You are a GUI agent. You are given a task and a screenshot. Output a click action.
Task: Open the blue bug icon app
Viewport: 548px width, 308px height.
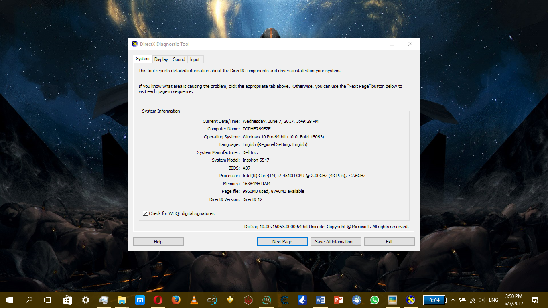[x=357, y=300]
